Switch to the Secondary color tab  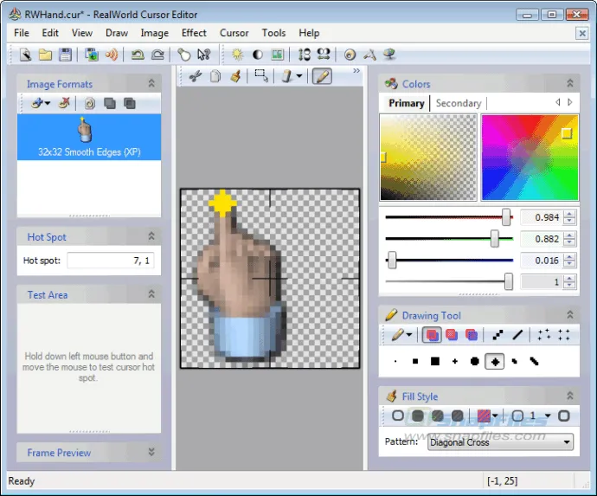pyautogui.click(x=459, y=103)
